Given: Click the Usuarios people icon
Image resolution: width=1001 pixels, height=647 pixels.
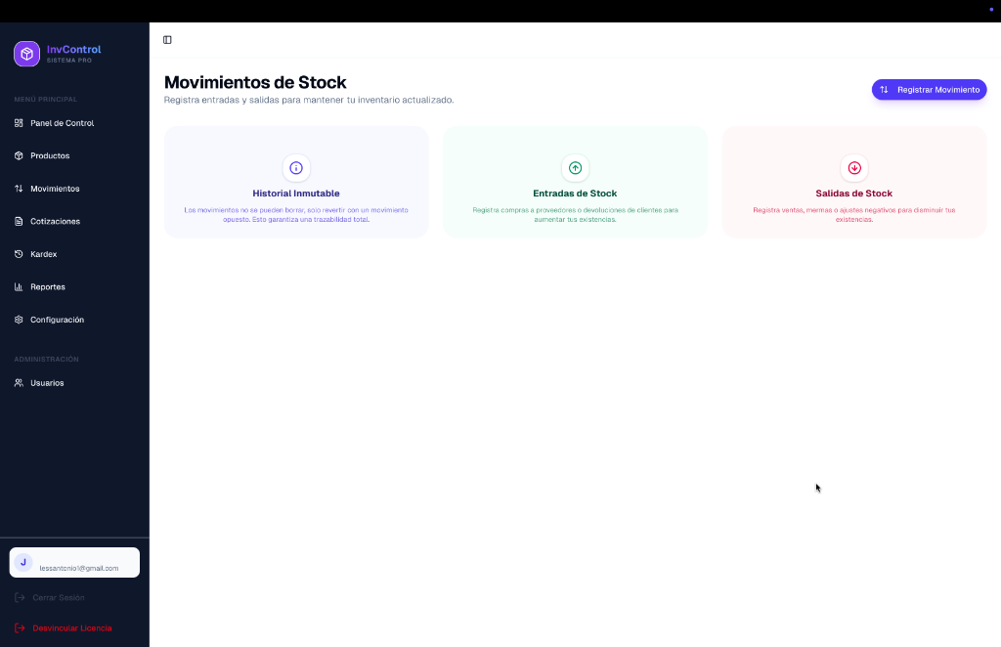Looking at the screenshot, I should pos(19,383).
